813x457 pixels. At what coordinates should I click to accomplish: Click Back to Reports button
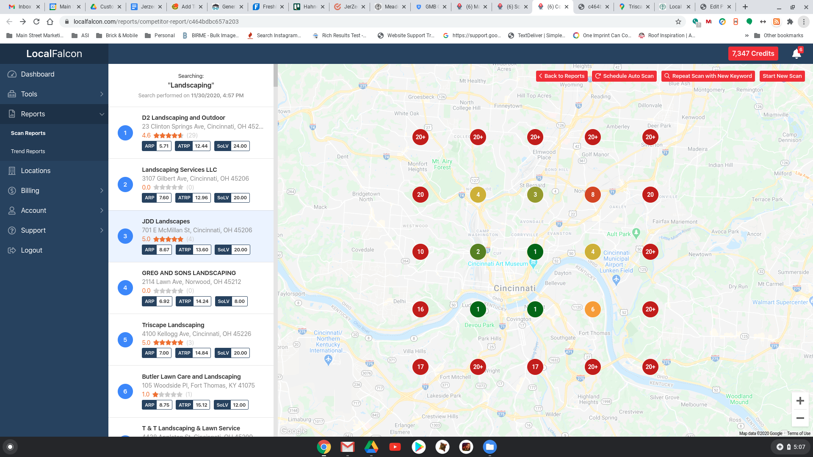(561, 76)
